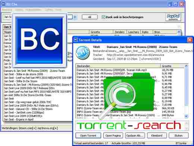Click the scroll-up arrow of the file list
The width and height of the screenshot is (194, 146).
[x=186, y=66]
